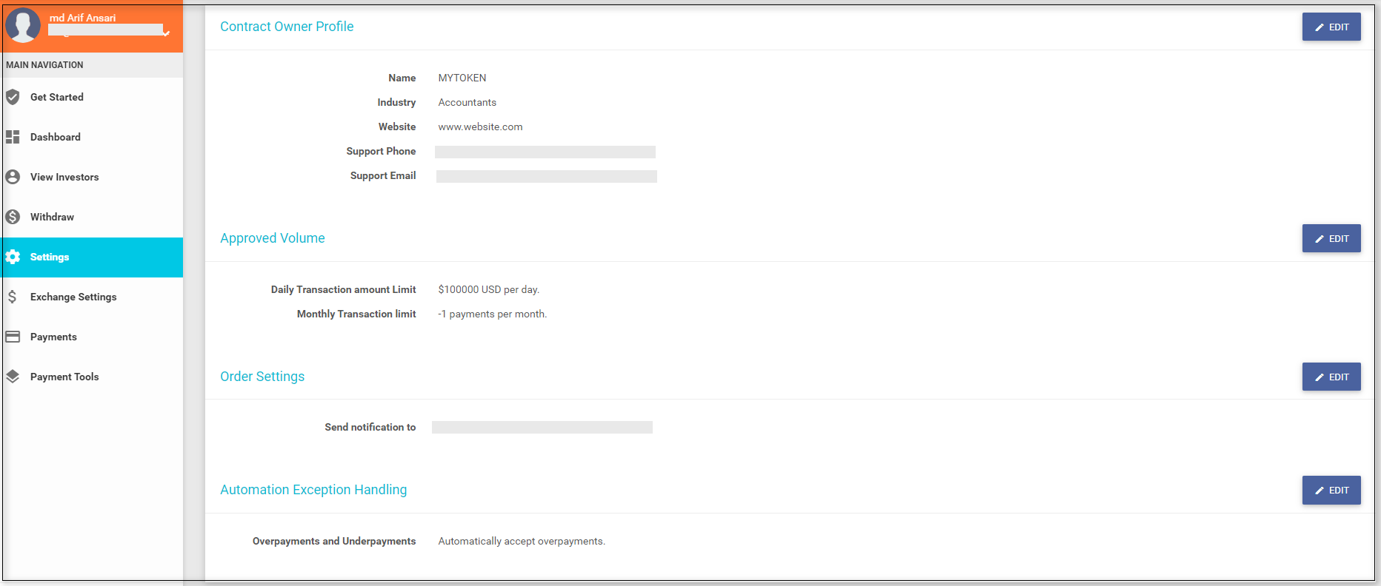1381x586 pixels.
Task: Click the md Arif Ansari username
Action: [x=82, y=18]
